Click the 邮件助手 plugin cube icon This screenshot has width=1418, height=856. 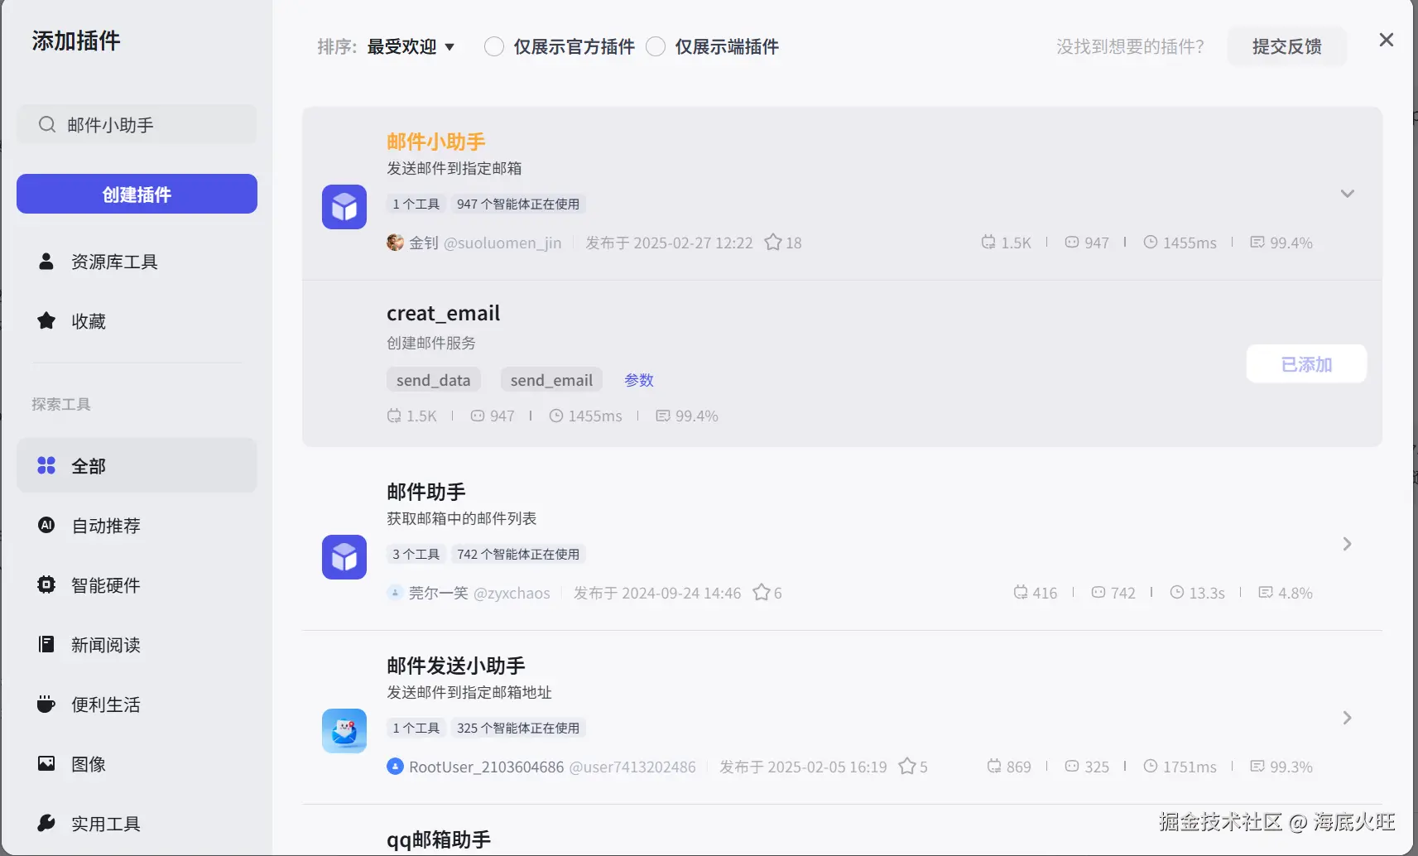(x=344, y=557)
